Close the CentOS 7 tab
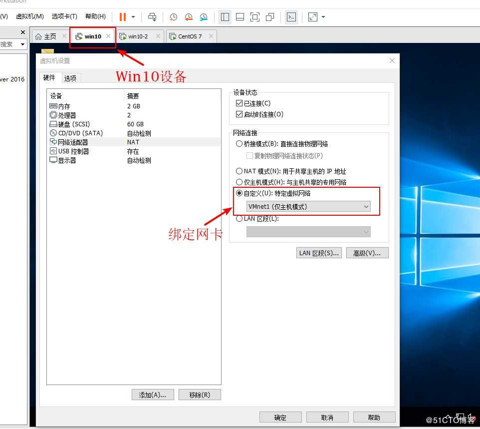Screen dimensions: 480x429 point(211,36)
